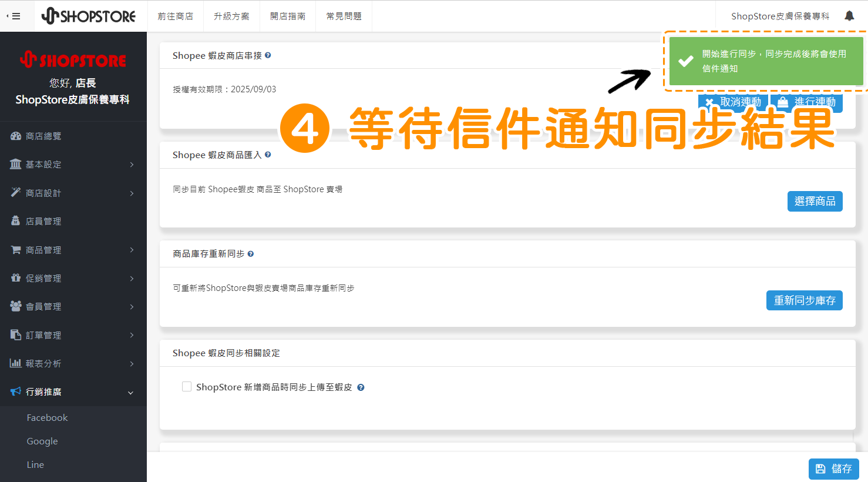Click the 商店設計 magic wand icon
This screenshot has height=482, width=868.
pos(16,192)
